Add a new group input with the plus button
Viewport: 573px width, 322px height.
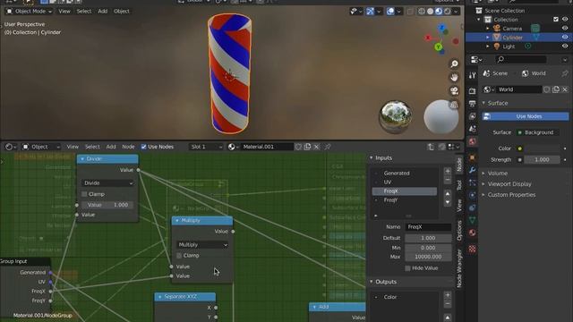(448, 171)
